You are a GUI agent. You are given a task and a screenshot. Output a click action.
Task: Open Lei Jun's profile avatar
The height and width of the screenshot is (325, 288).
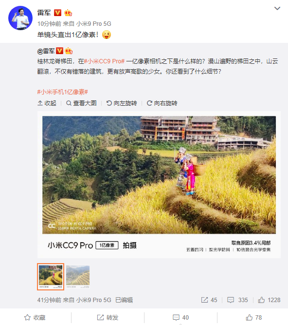tap(20, 18)
